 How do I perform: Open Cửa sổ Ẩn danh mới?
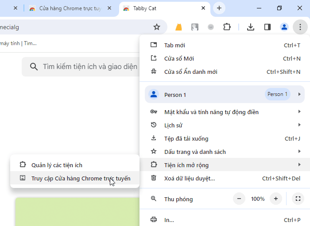[225, 72]
